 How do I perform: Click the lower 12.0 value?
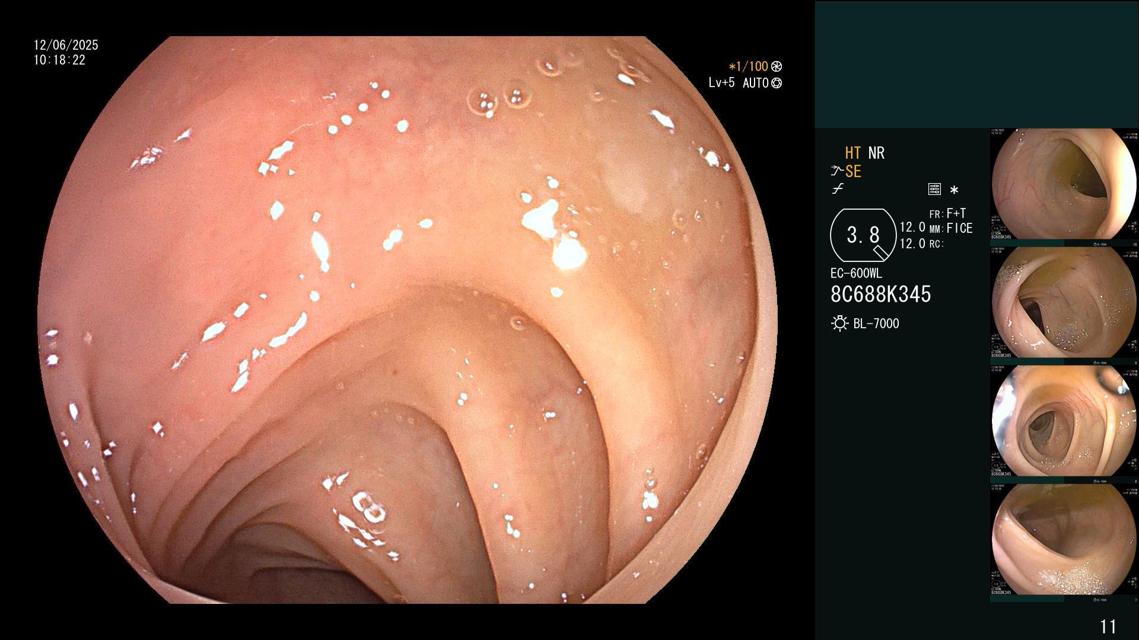point(912,243)
